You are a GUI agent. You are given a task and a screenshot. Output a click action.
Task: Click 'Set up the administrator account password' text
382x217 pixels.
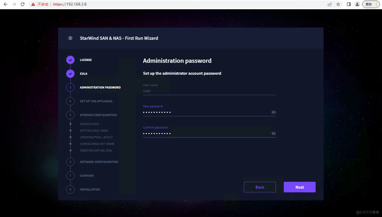182,73
